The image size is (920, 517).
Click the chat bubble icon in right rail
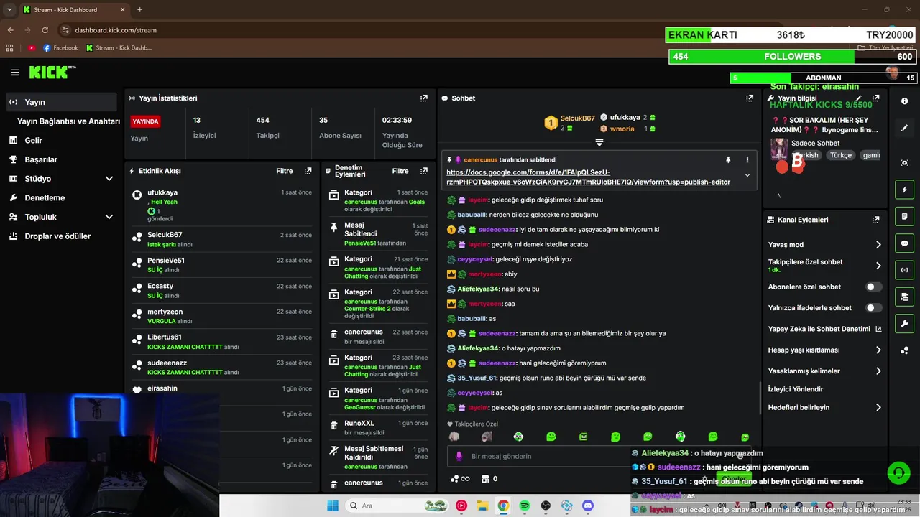pos(904,243)
